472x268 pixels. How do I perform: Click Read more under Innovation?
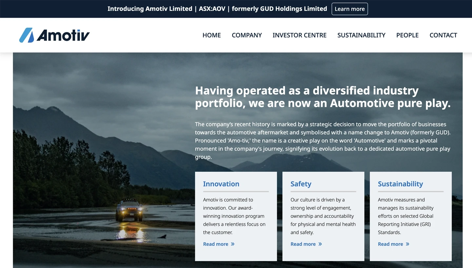[216, 244]
